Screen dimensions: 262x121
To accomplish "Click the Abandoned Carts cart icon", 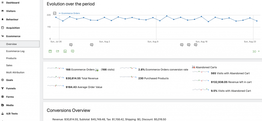I will point(193,67).
